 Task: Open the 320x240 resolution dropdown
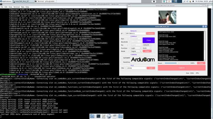click(147, 45)
